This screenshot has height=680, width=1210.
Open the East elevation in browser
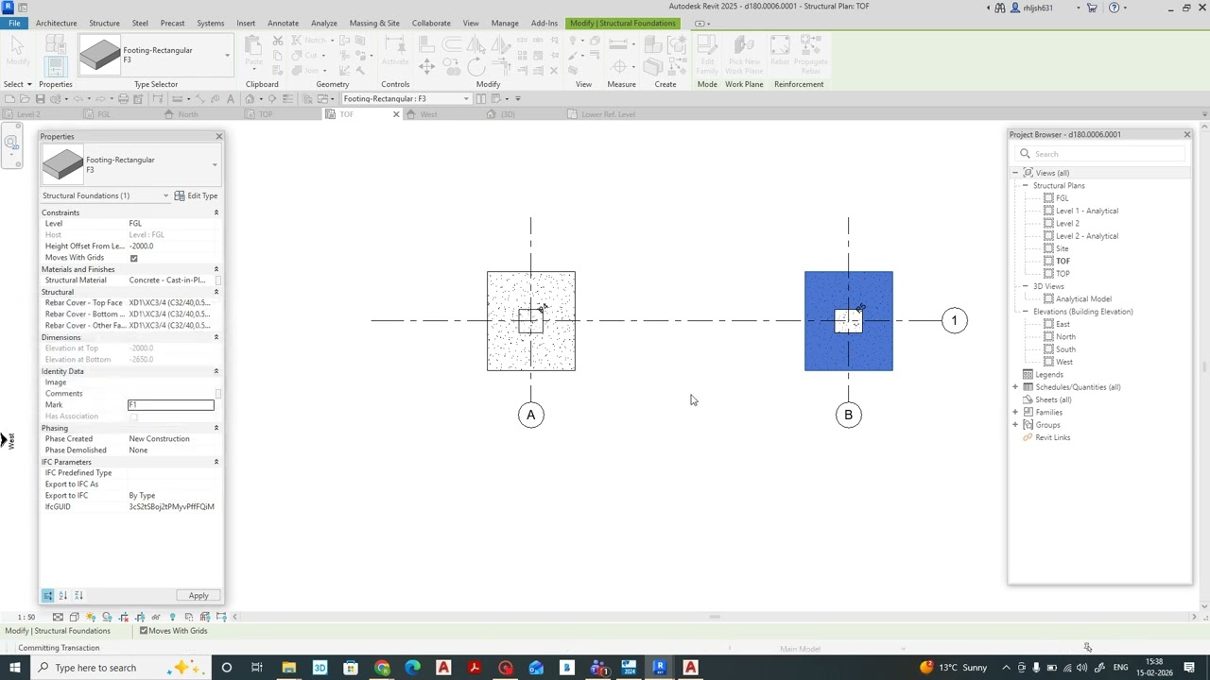click(1063, 324)
